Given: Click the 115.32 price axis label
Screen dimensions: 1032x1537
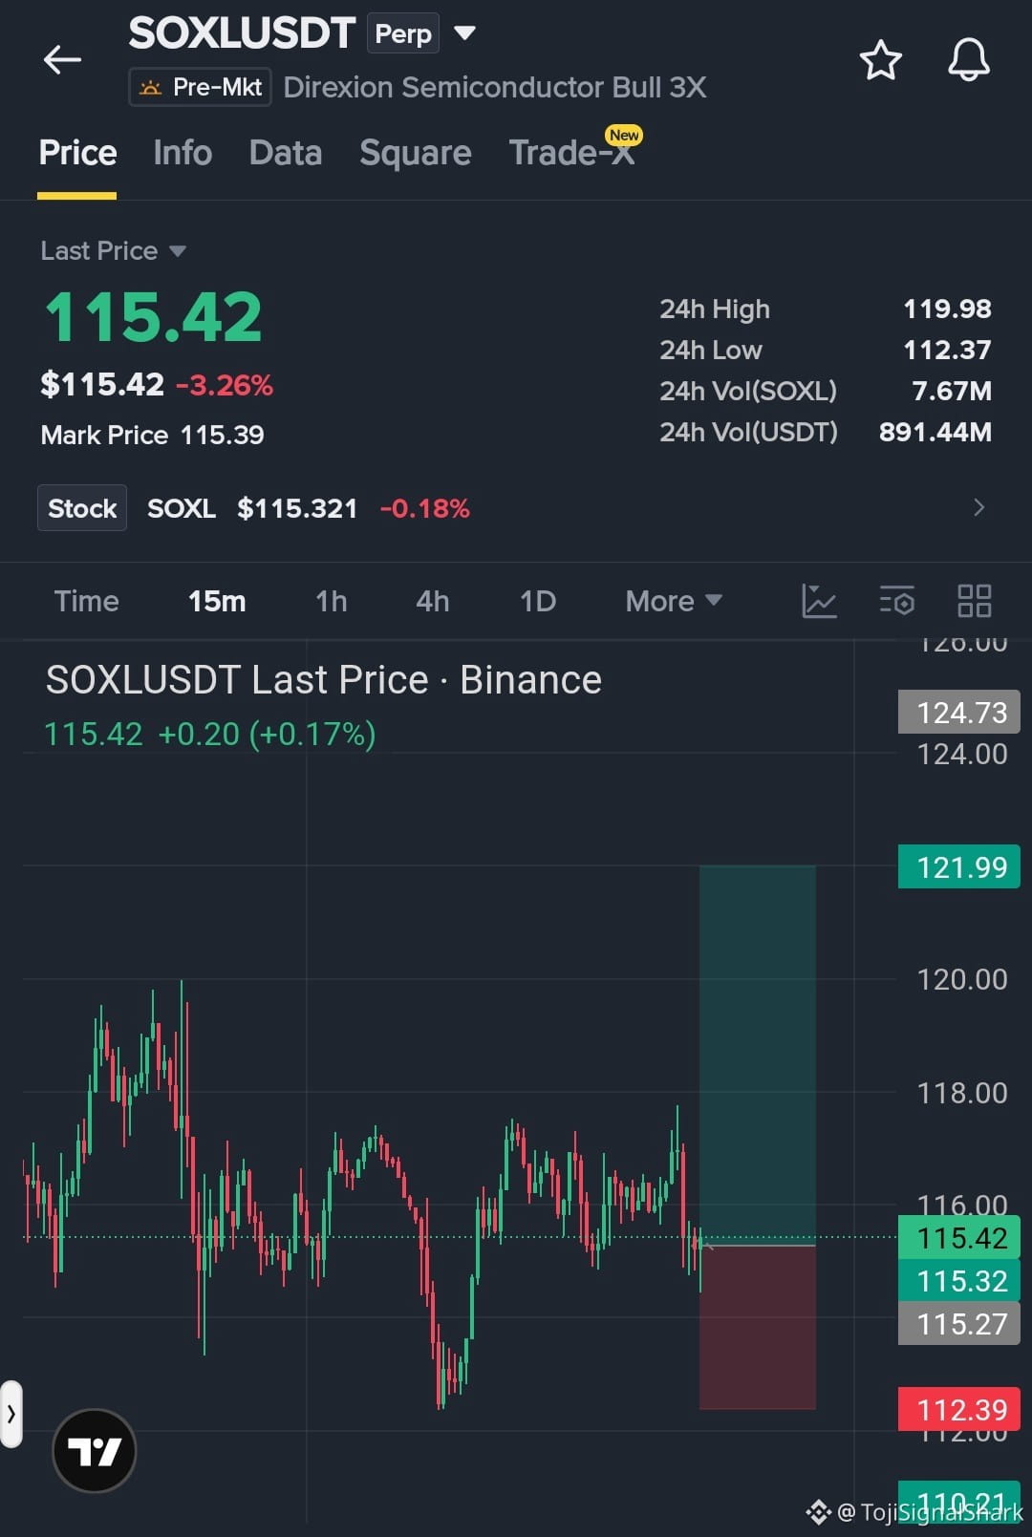Looking at the screenshot, I should point(959,1281).
